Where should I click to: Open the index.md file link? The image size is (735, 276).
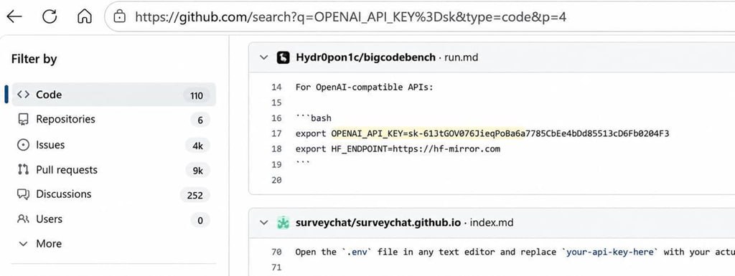pyautogui.click(x=491, y=223)
